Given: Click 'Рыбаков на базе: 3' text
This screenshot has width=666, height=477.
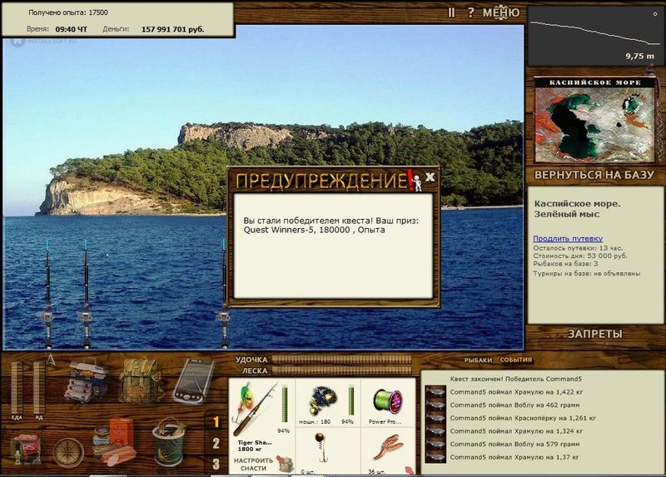Looking at the screenshot, I should [565, 264].
